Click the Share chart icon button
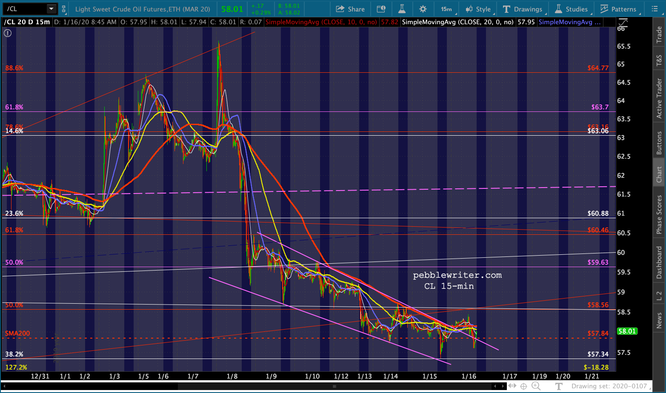This screenshot has height=393, width=666. 350,9
